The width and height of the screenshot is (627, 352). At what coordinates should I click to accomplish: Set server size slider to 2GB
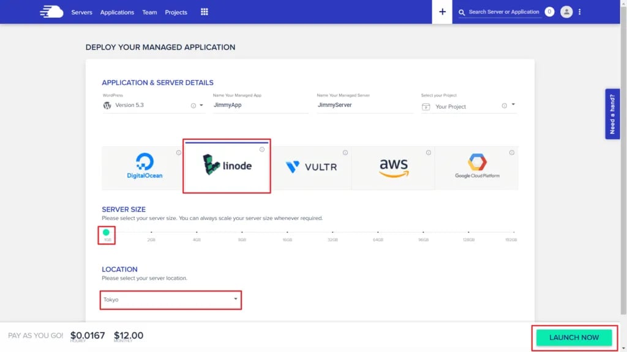pyautogui.click(x=151, y=232)
